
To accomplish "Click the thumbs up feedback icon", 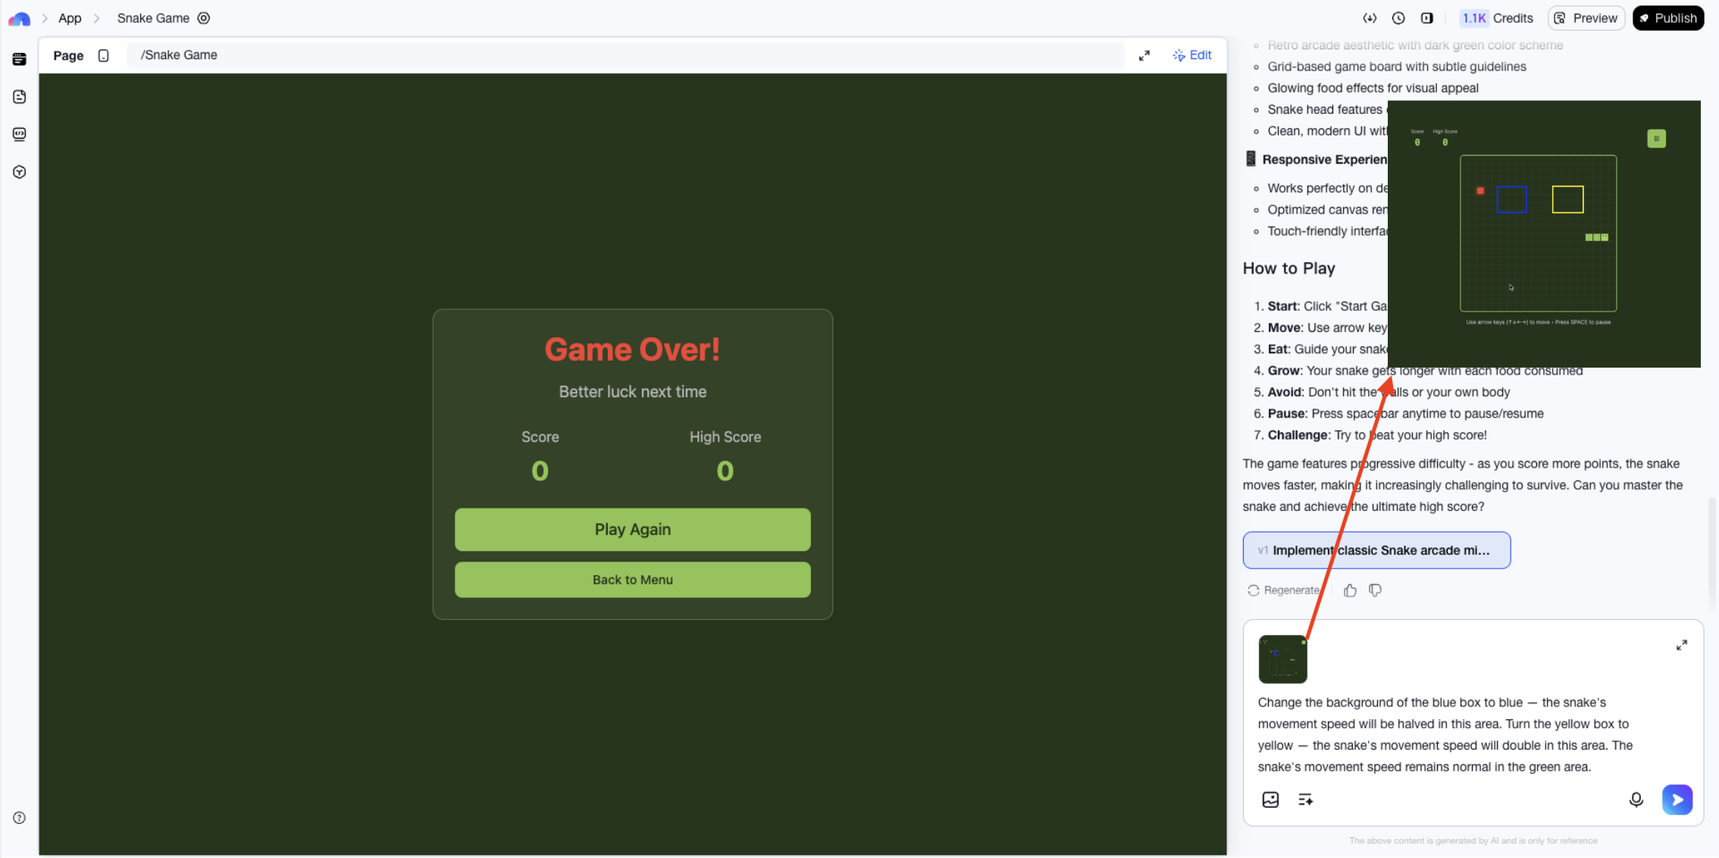I will (1350, 590).
